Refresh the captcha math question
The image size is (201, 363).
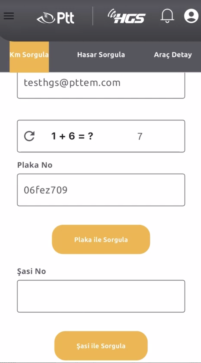click(29, 136)
